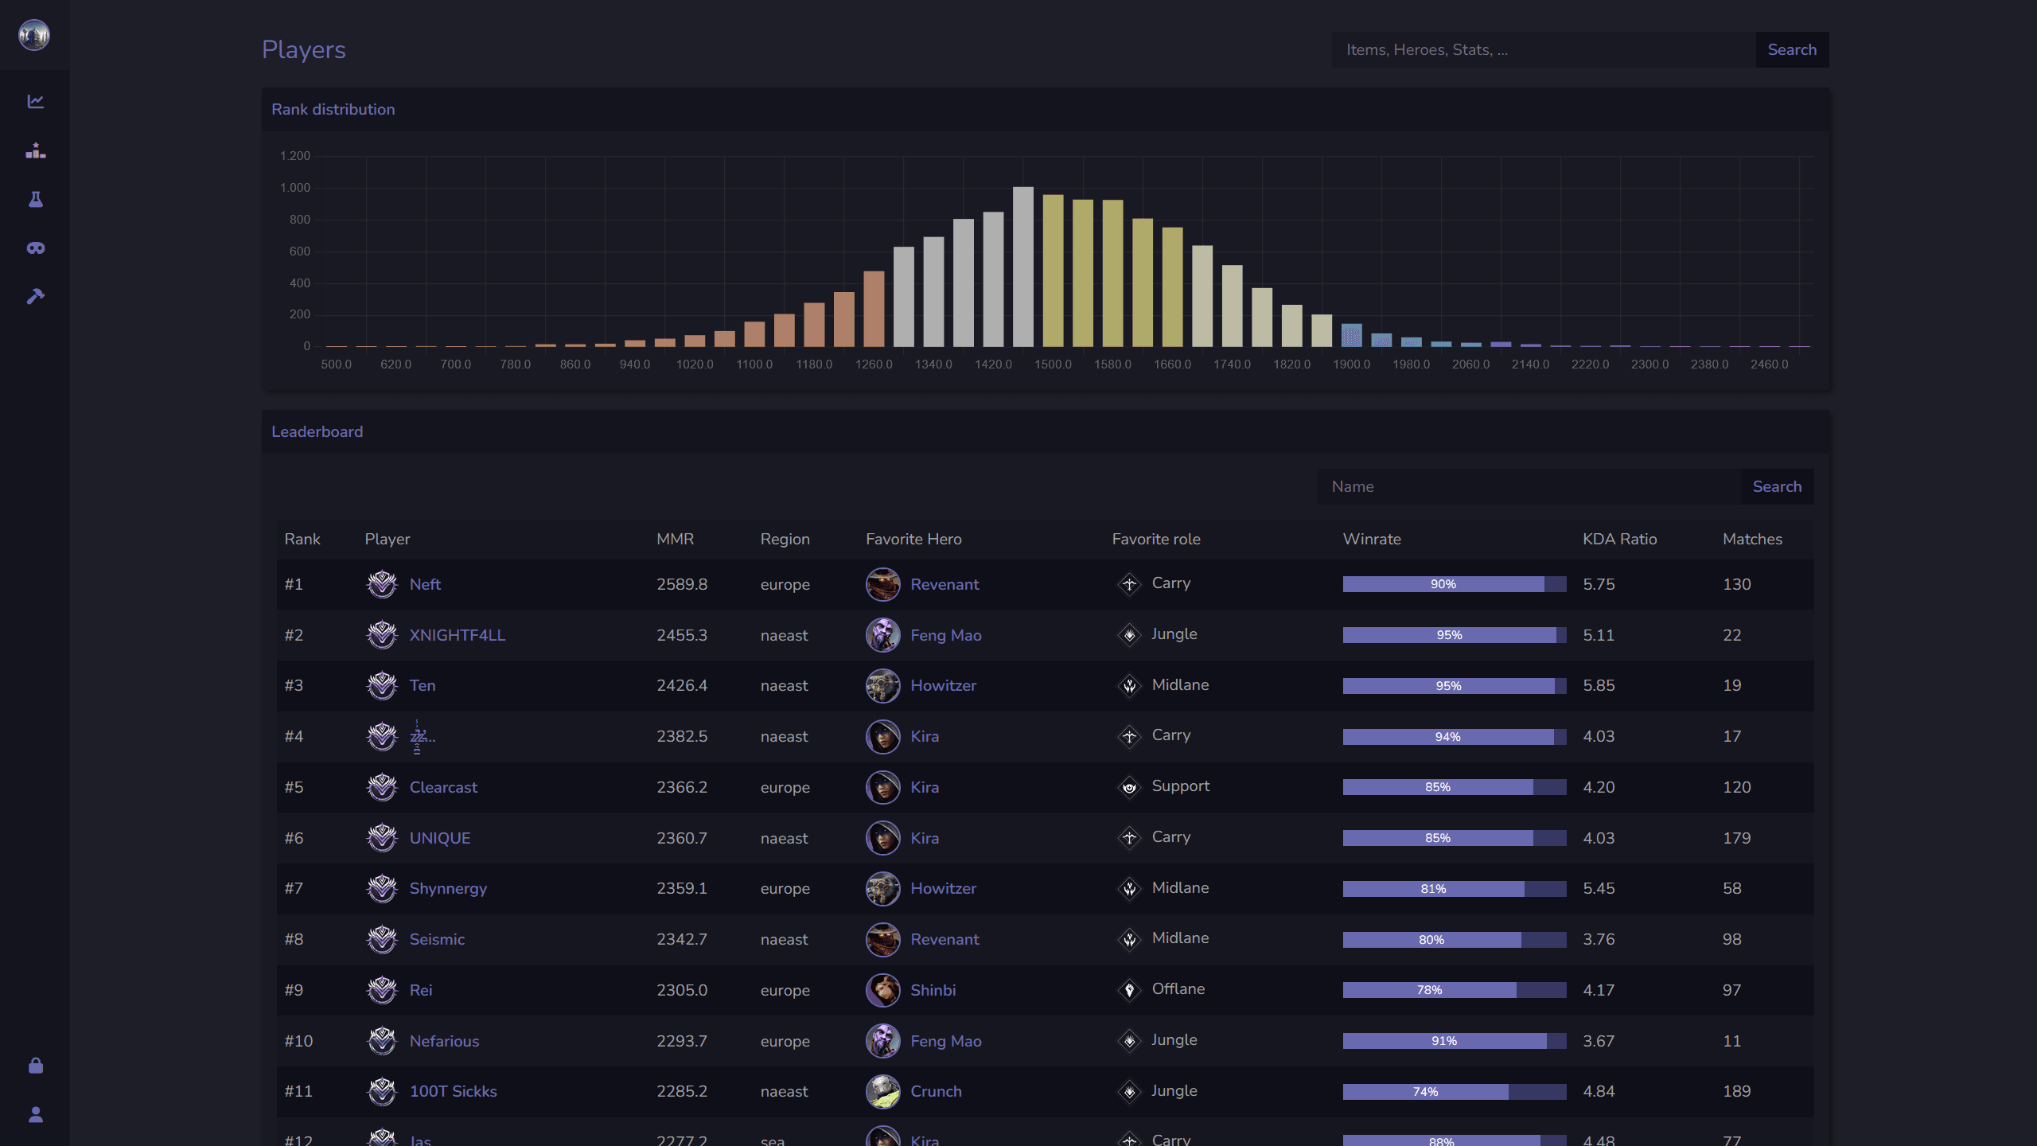Open the flask lab sidebar icon
Image resolution: width=2037 pixels, height=1146 pixels.
click(36, 199)
